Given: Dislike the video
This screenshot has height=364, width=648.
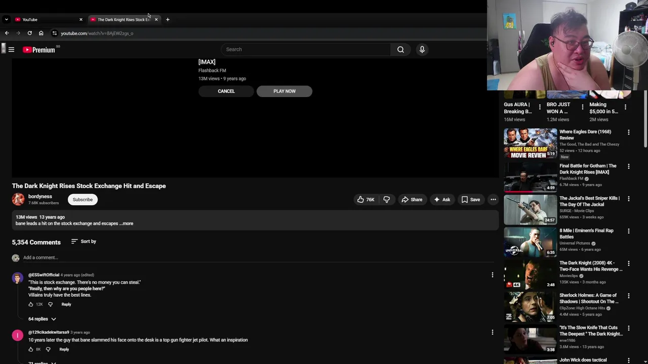Looking at the screenshot, I should pos(386,200).
